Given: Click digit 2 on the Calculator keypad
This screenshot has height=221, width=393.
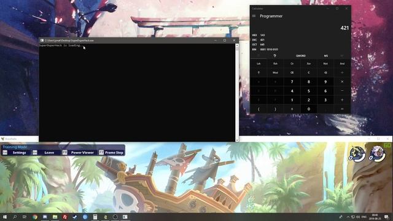Looking at the screenshot, I should pos(309,99).
